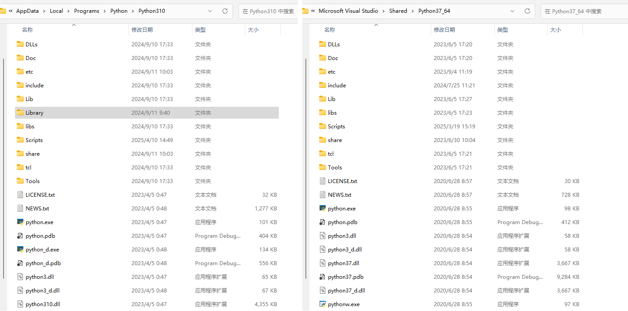Click the folder icon in the Python37_64 address bar

[x=305, y=11]
